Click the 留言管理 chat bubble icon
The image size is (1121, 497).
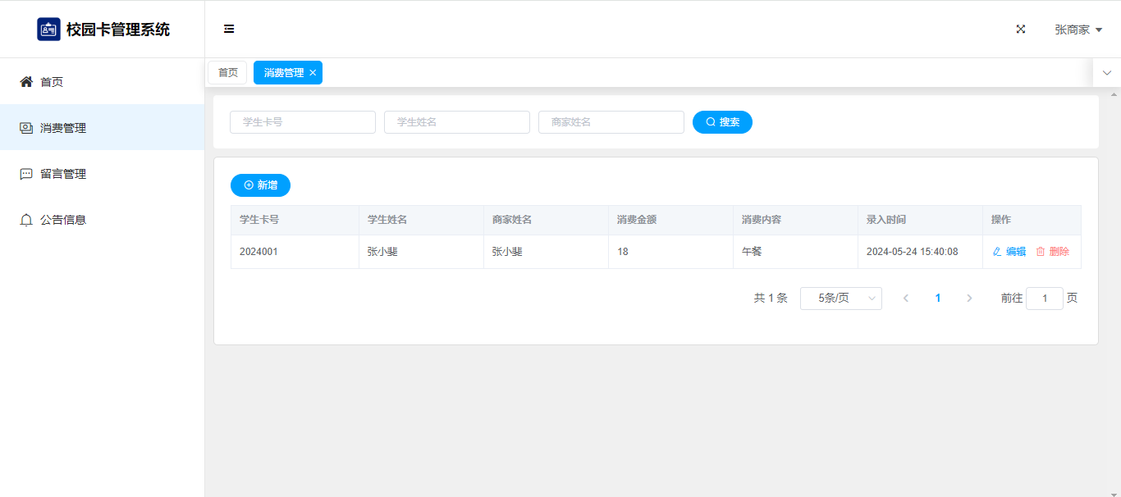tap(26, 174)
